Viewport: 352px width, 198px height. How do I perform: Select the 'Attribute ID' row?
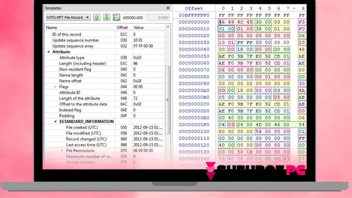[x=105, y=92]
